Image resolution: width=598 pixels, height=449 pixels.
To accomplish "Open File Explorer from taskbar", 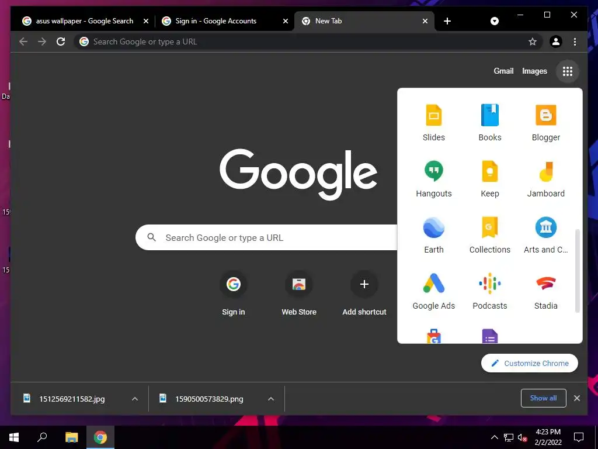I will [x=71, y=437].
